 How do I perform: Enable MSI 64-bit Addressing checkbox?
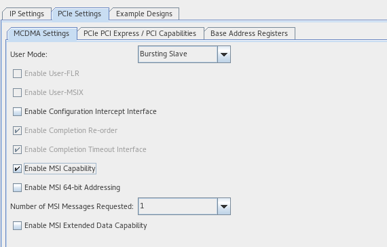[17, 187]
